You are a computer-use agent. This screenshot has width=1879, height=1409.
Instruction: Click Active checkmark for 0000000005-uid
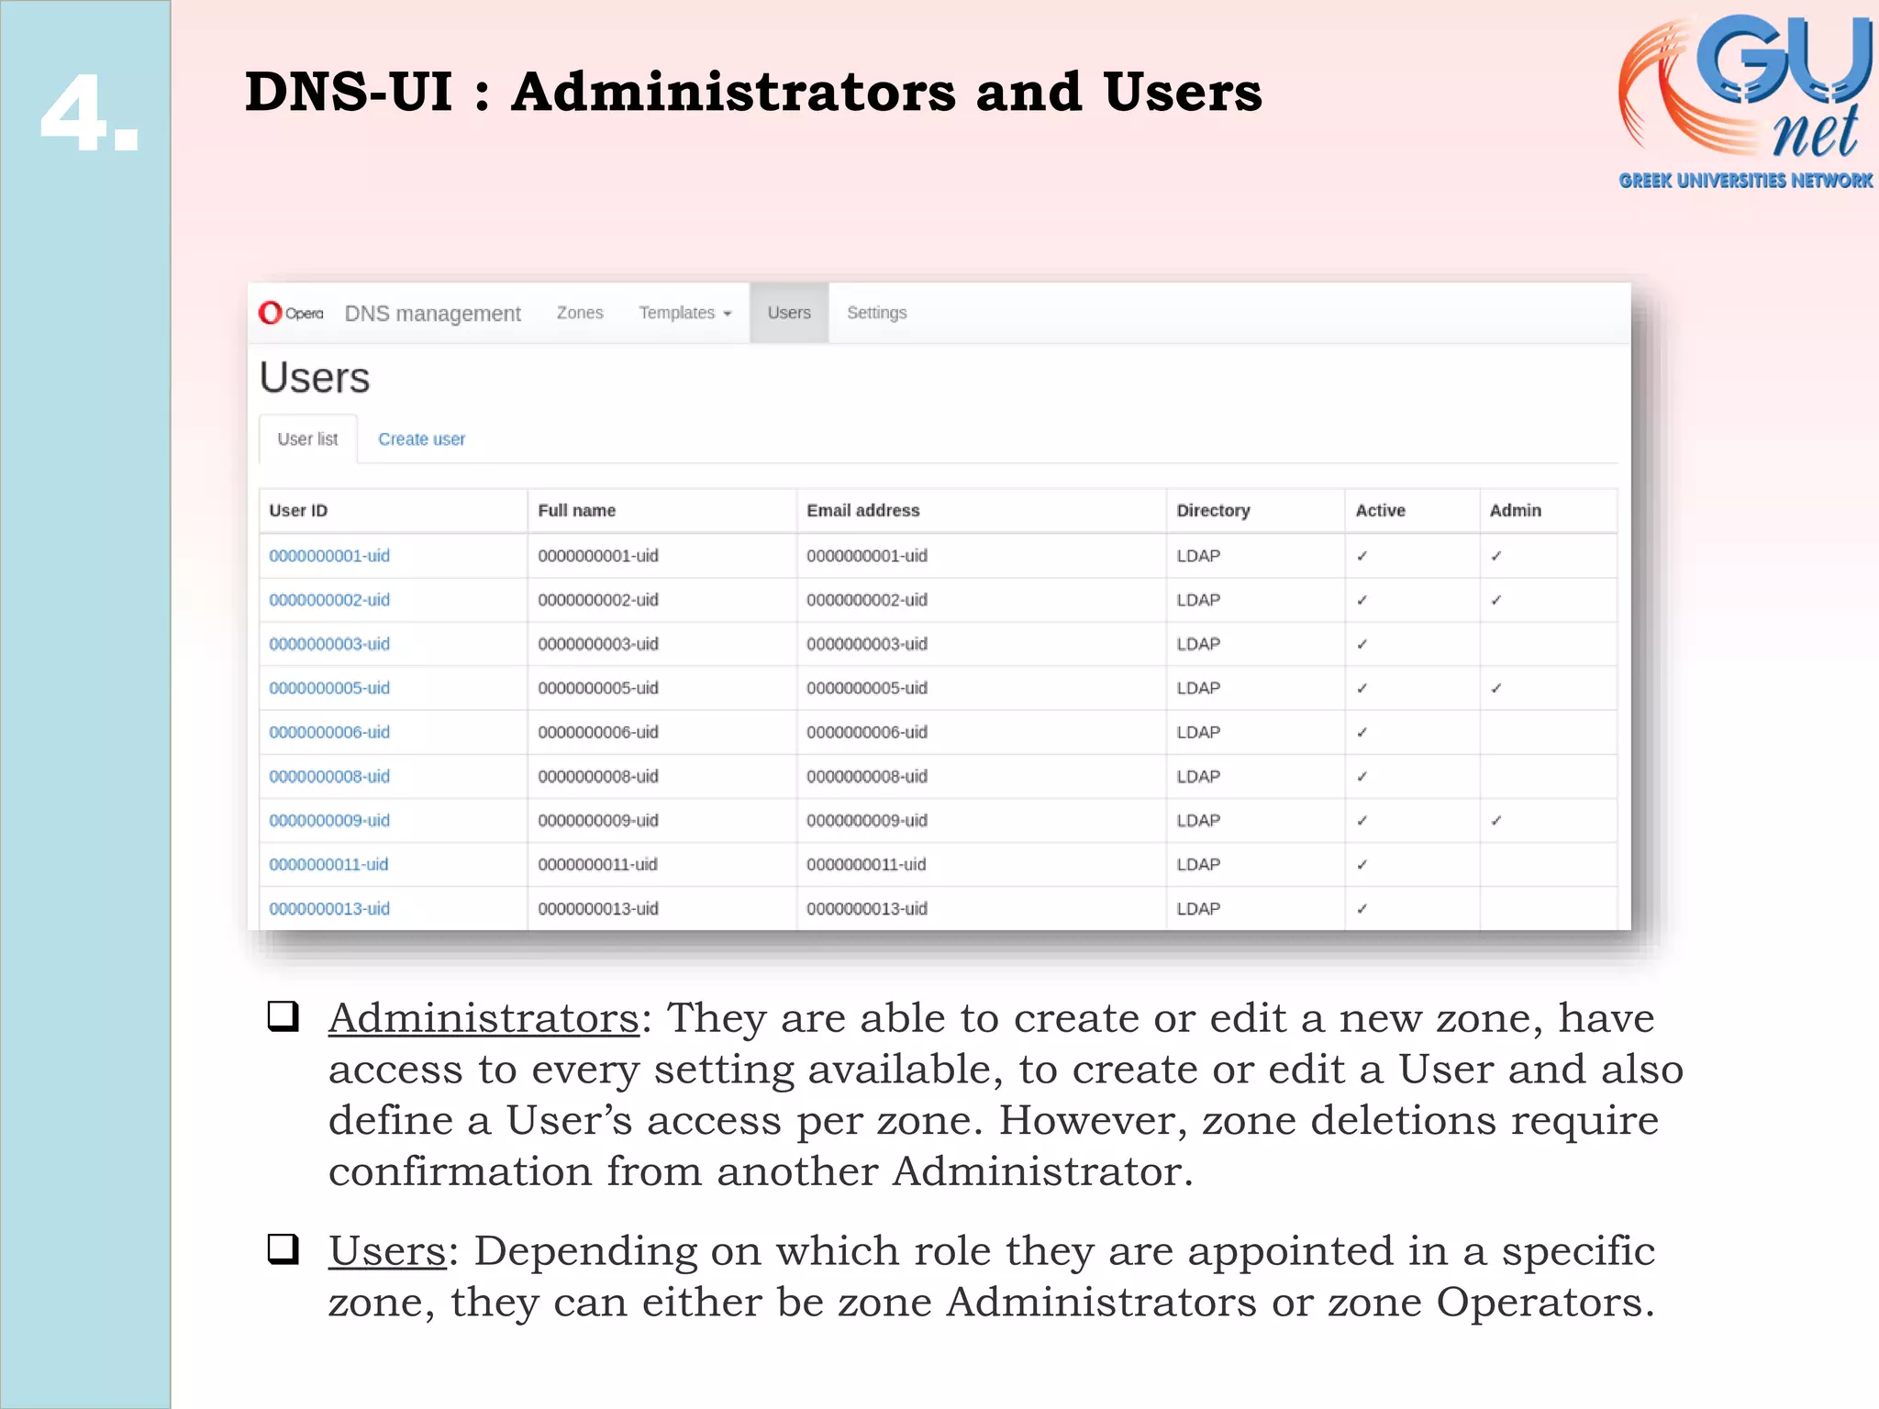coord(1362,688)
